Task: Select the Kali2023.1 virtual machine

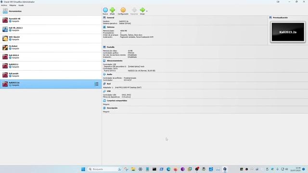Action: point(51,66)
